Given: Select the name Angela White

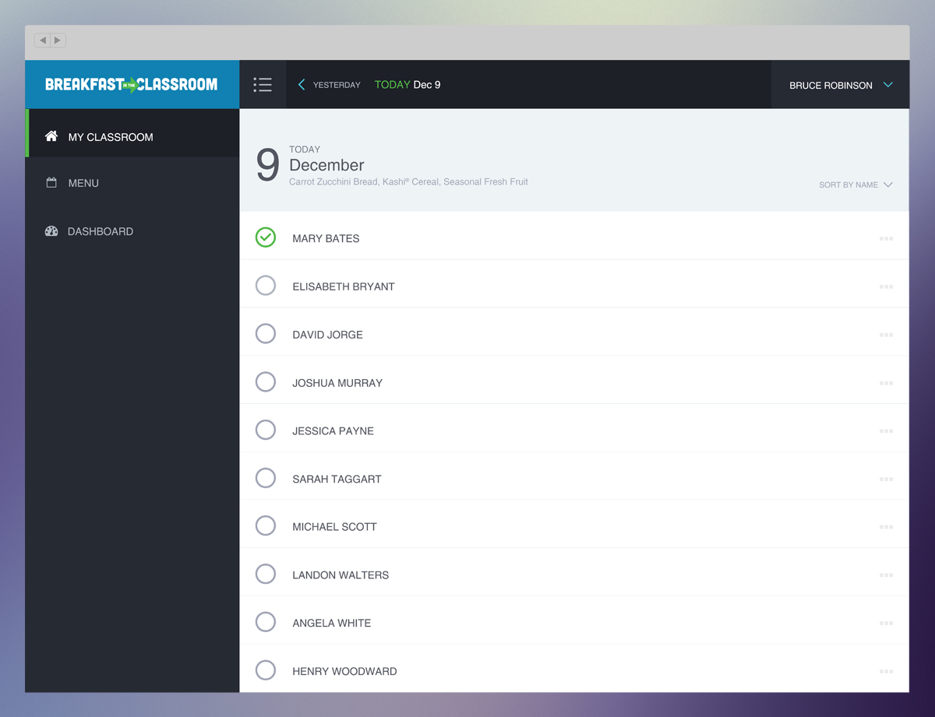Looking at the screenshot, I should pos(331,623).
